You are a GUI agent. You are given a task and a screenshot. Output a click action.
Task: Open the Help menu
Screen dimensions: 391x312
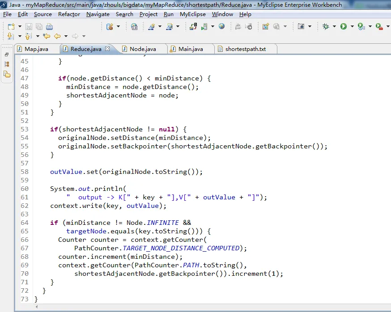coord(245,14)
